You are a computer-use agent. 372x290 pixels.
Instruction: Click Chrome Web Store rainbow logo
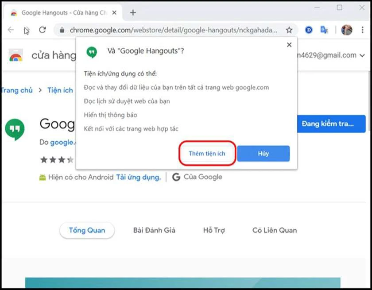click(15, 55)
